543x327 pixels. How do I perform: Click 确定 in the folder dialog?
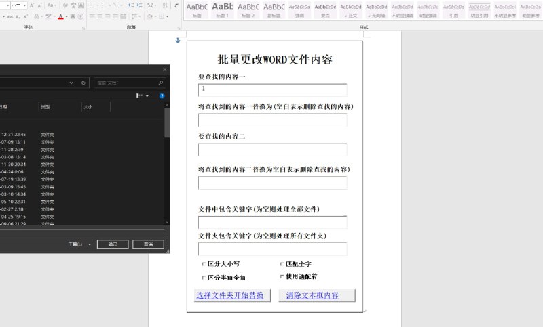coord(113,244)
